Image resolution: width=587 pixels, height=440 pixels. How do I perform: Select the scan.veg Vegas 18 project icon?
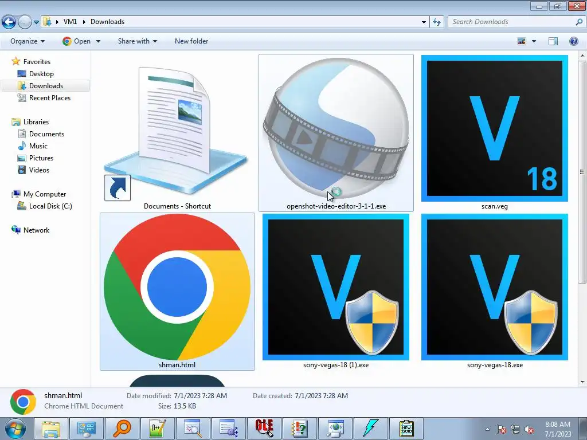tap(495, 128)
